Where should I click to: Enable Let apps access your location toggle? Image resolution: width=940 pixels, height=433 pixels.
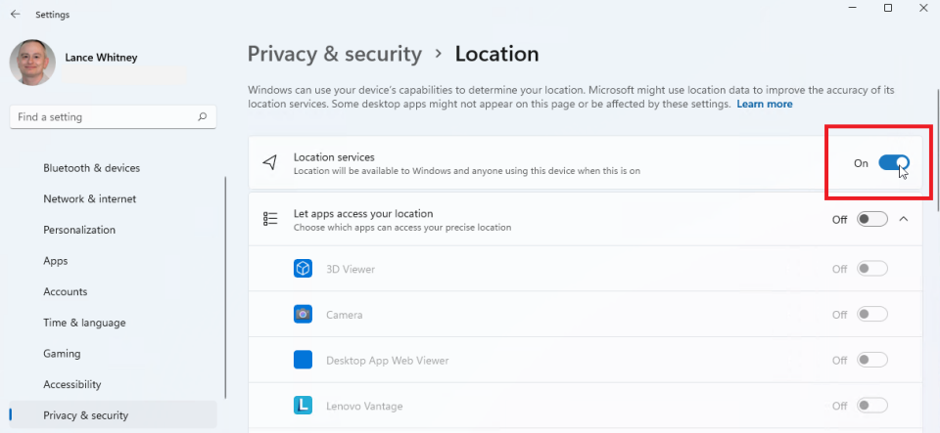[x=872, y=220]
